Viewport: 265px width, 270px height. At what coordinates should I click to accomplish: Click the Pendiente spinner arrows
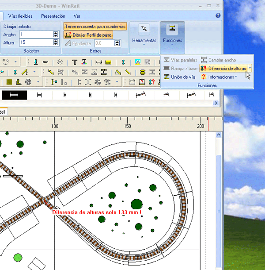point(117,43)
